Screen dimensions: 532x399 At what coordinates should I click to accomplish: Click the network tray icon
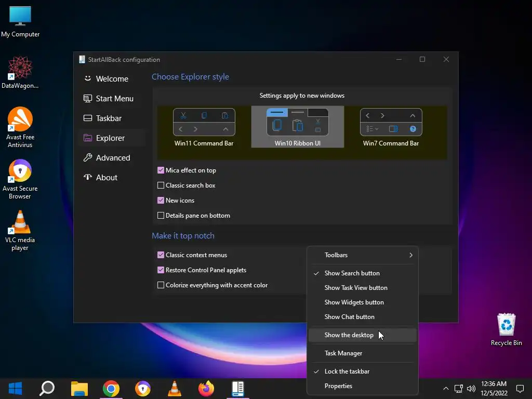459,389
